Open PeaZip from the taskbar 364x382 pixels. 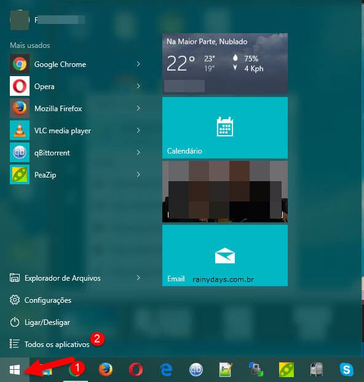pyautogui.click(x=286, y=370)
